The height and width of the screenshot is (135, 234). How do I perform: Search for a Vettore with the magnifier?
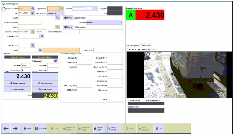click(x=57, y=27)
